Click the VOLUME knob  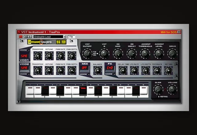point(172,89)
